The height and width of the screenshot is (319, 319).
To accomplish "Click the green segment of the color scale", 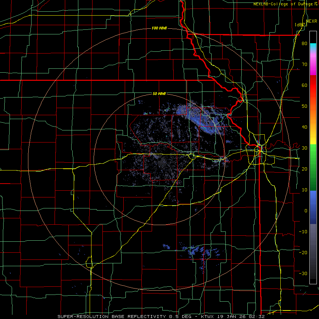I will (313, 167).
